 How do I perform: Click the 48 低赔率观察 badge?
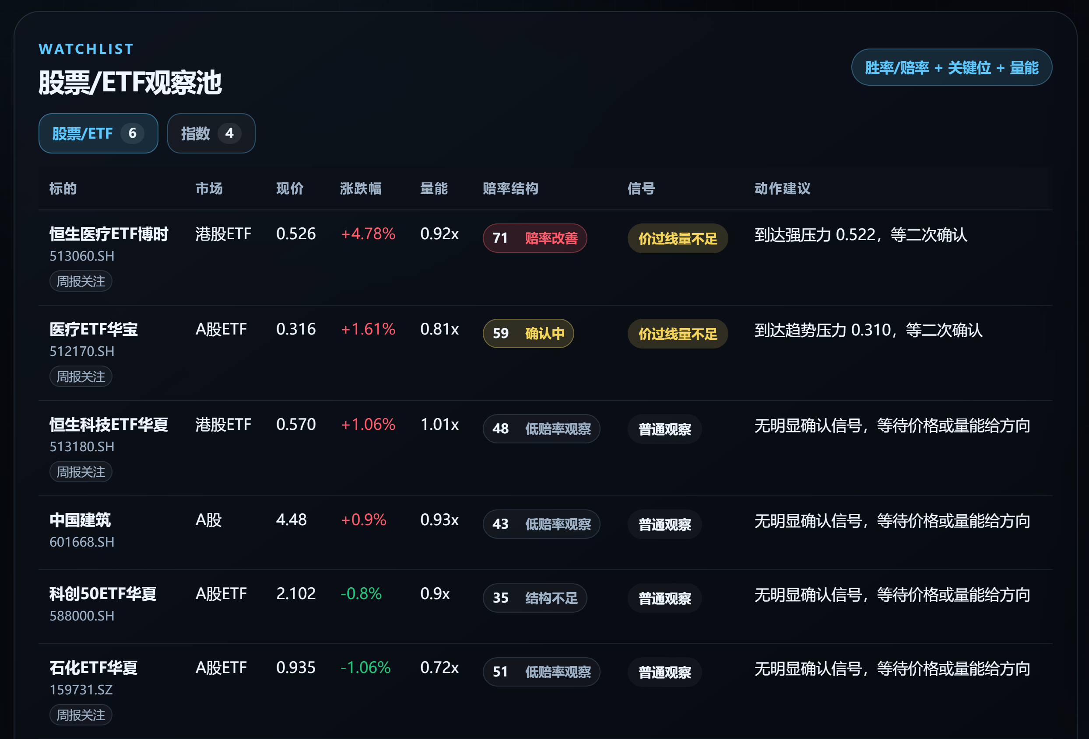(x=541, y=429)
